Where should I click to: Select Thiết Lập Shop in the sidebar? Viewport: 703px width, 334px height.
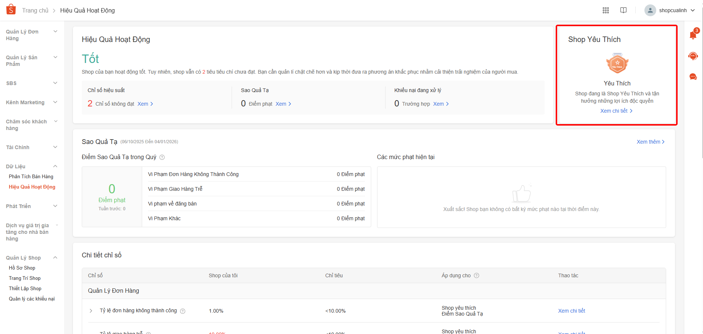[25, 289]
